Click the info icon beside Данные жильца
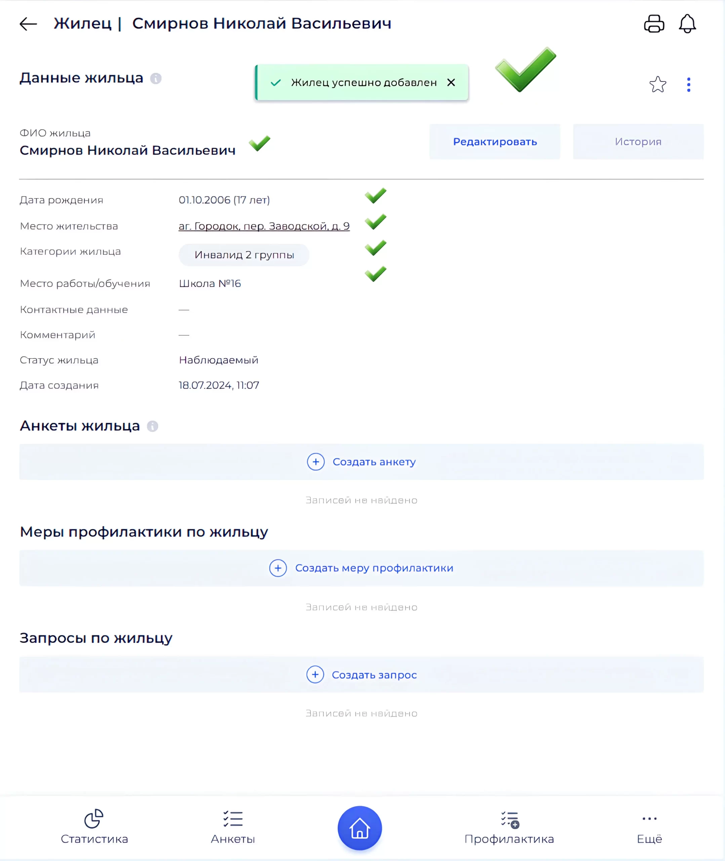This screenshot has width=725, height=861. coord(156,78)
